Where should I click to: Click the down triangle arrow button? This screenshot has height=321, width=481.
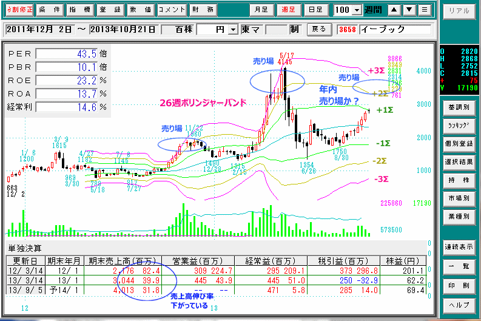409,10
